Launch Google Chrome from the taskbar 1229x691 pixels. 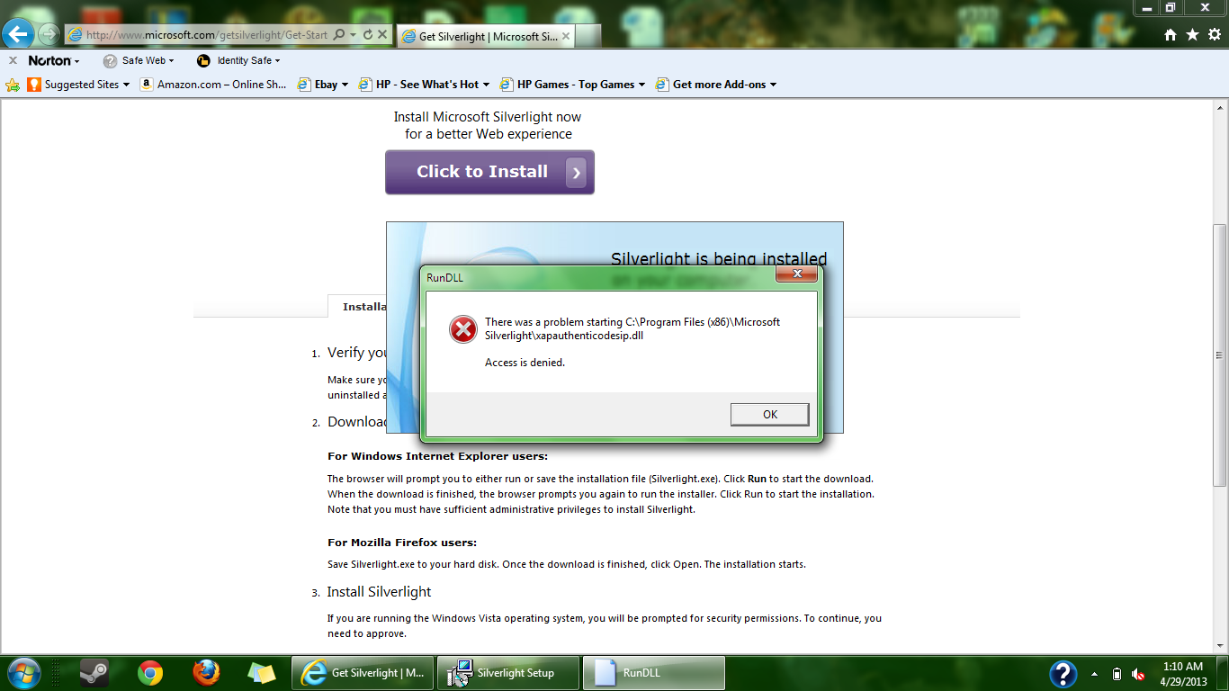pyautogui.click(x=150, y=673)
